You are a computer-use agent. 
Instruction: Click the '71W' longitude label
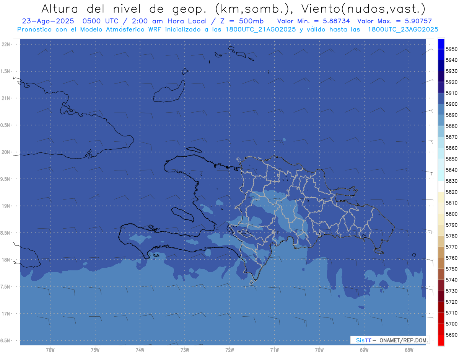point(274,350)
